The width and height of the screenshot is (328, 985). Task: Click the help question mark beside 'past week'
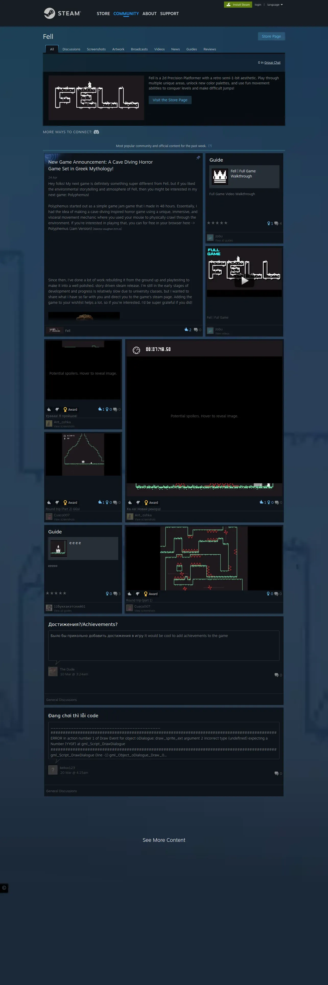click(x=210, y=146)
